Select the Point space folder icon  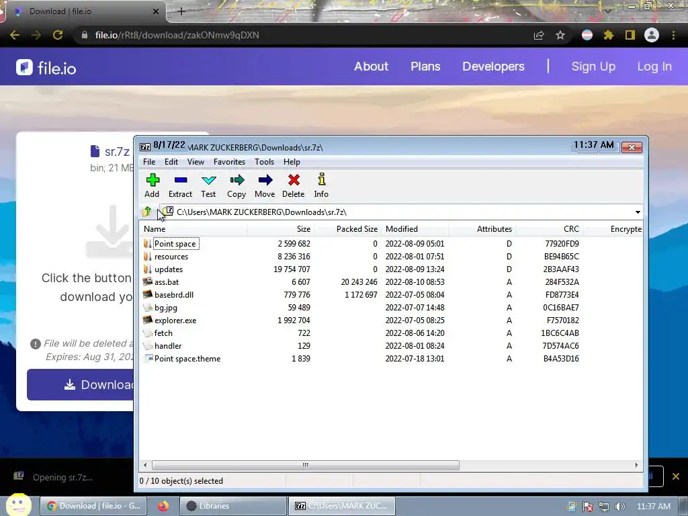pos(147,243)
